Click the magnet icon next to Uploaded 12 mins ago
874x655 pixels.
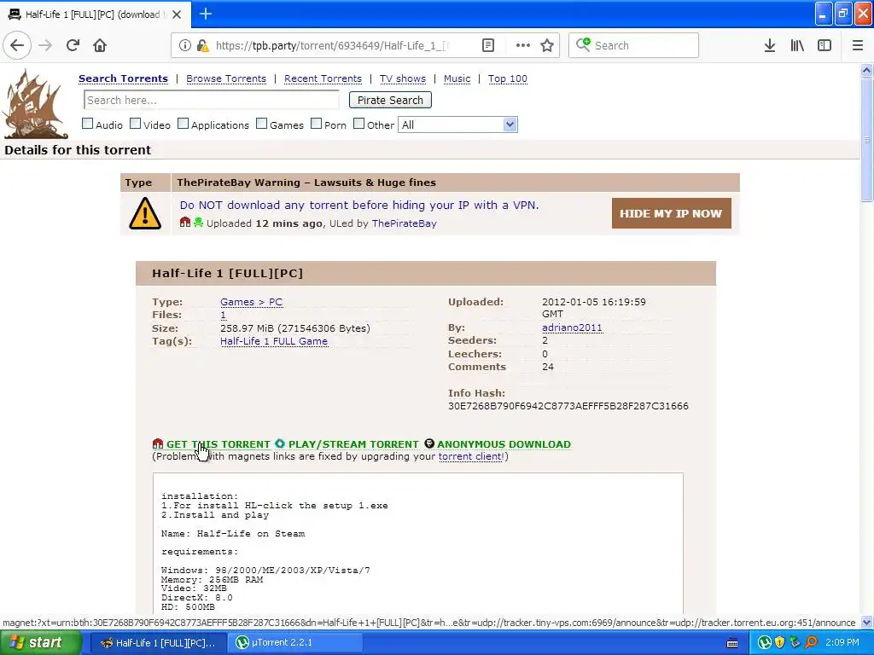(185, 223)
